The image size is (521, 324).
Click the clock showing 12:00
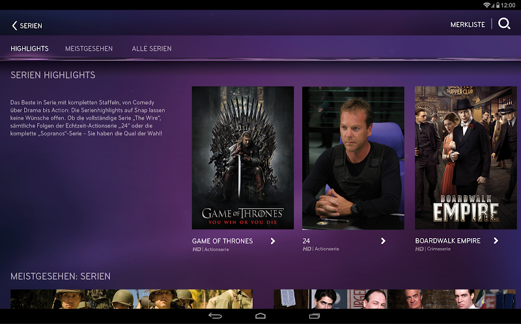(x=508, y=5)
